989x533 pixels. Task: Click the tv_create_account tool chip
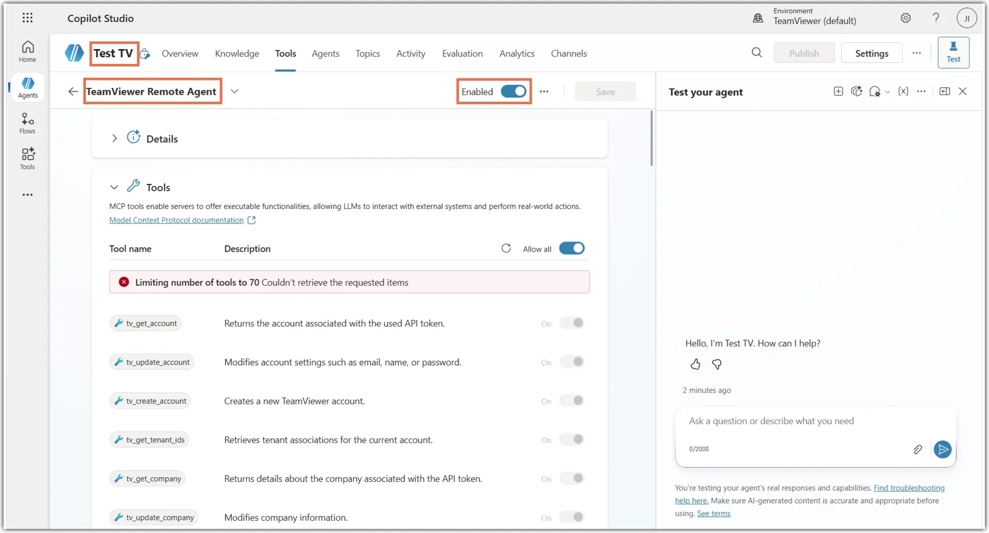[x=150, y=401]
